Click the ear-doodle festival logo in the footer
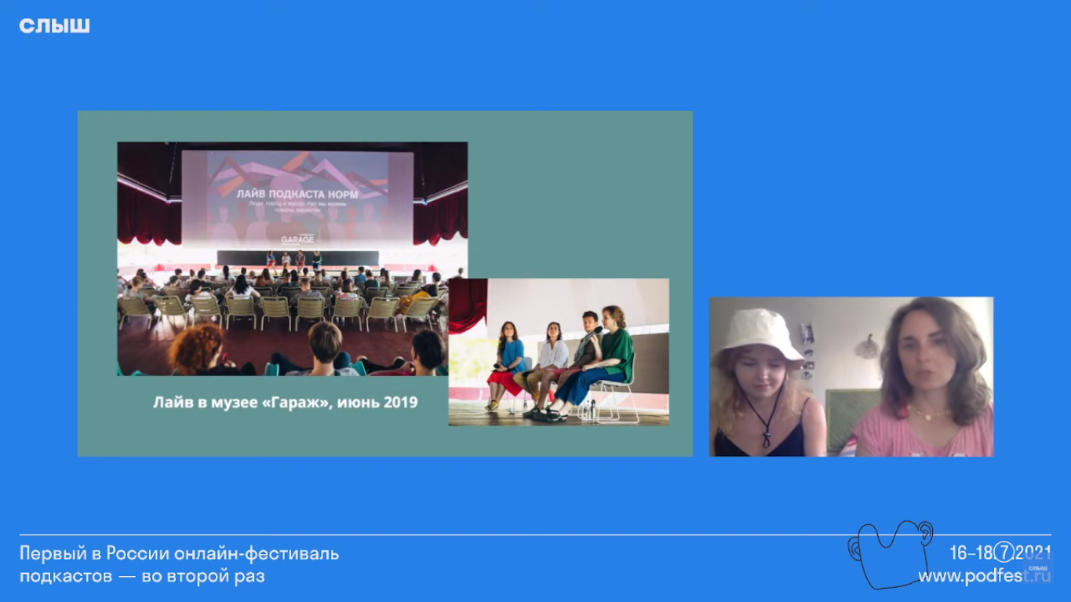This screenshot has width=1071, height=602. click(x=891, y=554)
